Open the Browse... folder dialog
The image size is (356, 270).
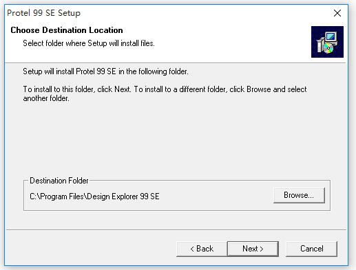pos(299,195)
